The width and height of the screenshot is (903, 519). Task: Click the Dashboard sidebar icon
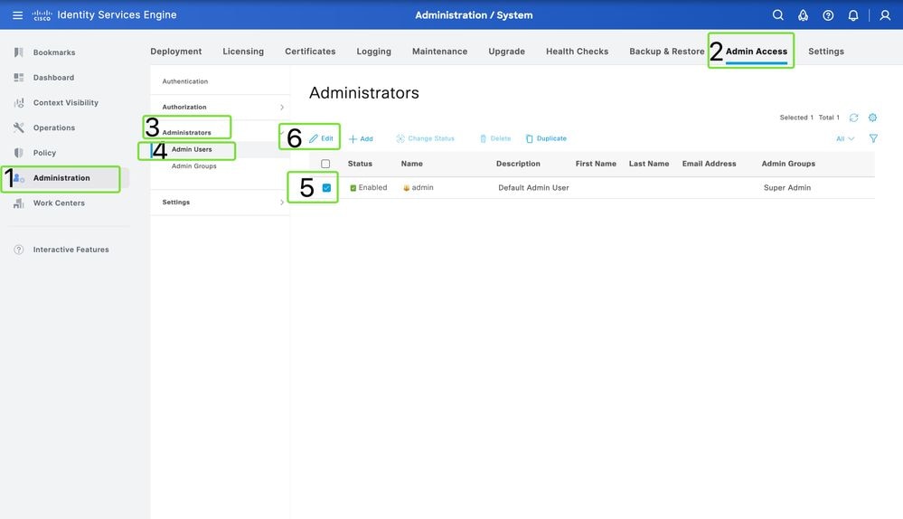[19, 77]
